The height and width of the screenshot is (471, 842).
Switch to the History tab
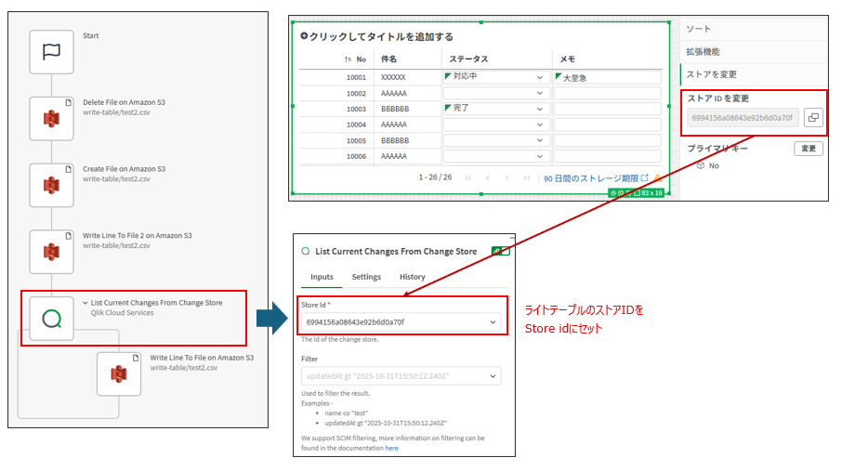click(x=412, y=277)
